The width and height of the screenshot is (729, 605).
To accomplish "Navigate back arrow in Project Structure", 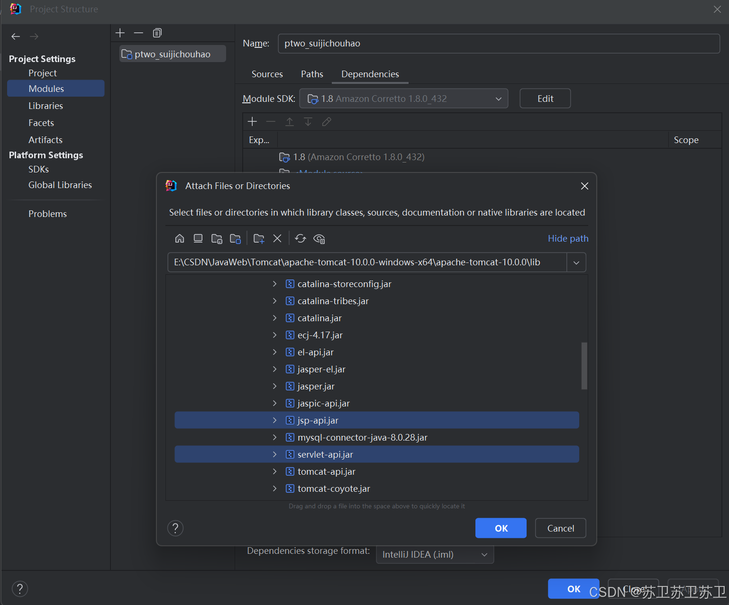I will click(16, 36).
